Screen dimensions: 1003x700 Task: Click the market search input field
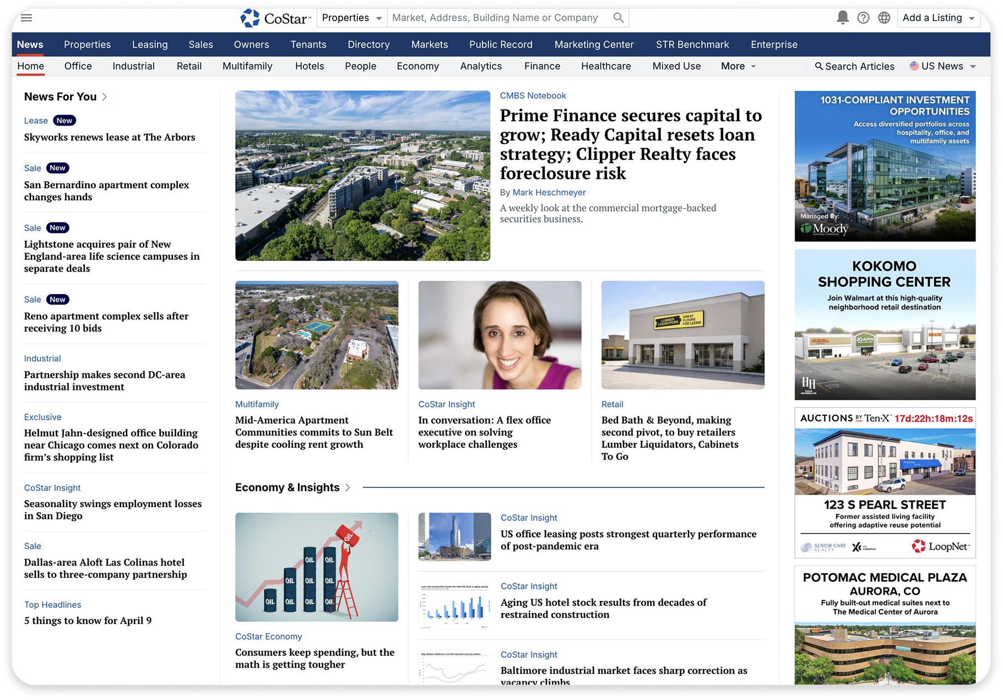(x=496, y=18)
